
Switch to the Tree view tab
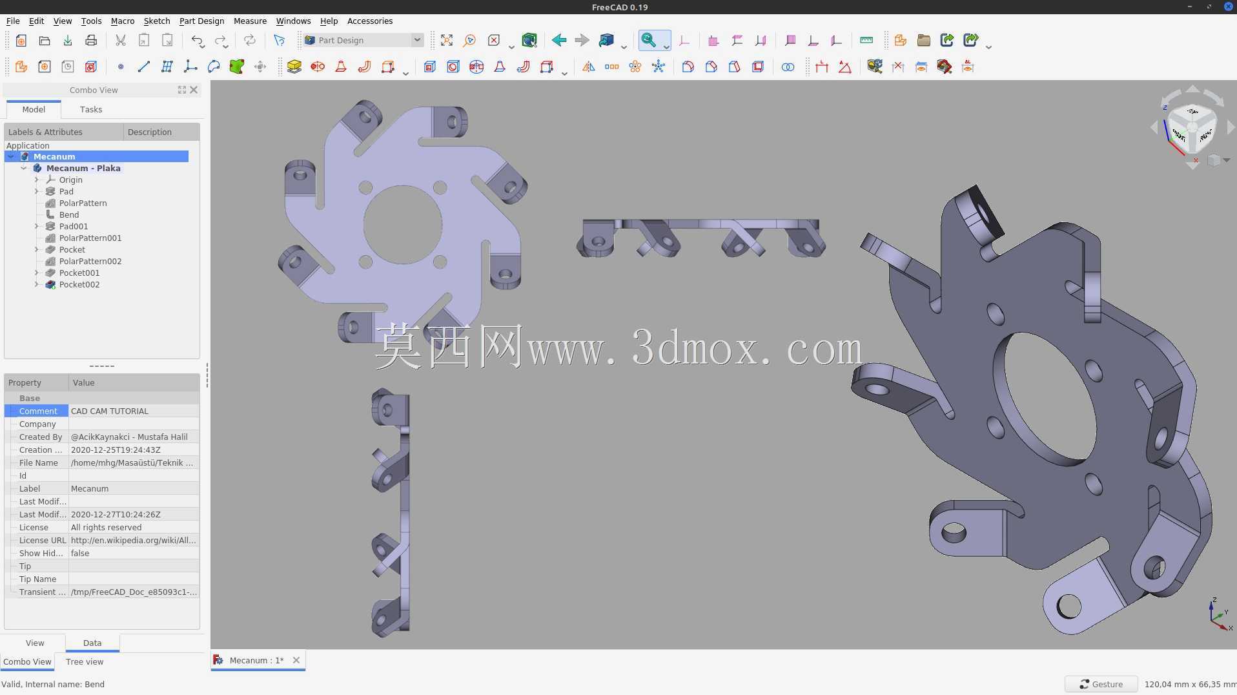(85, 661)
